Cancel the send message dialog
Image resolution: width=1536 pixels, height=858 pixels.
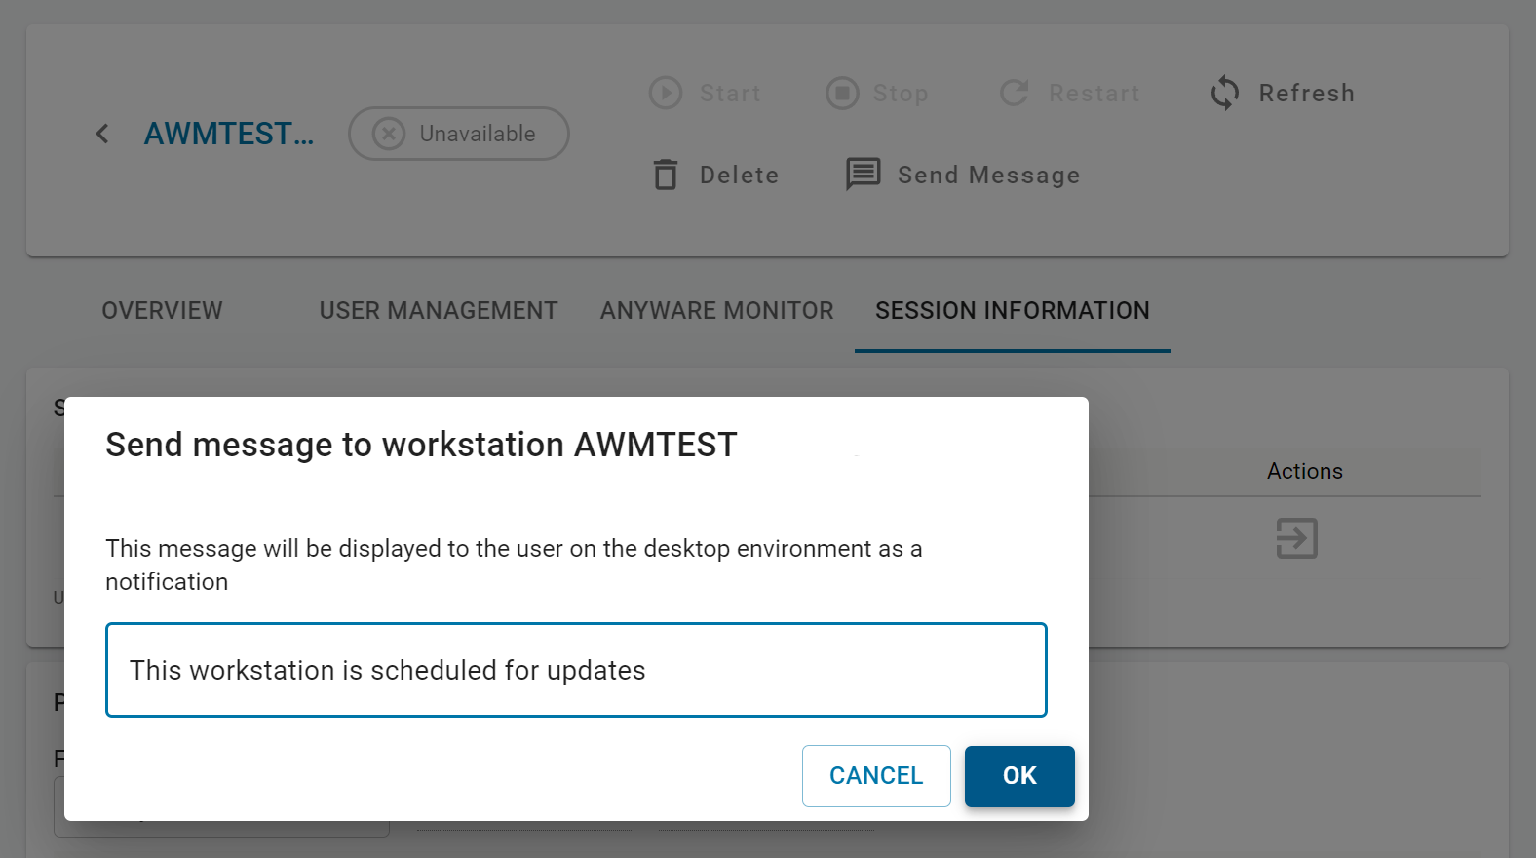(x=876, y=776)
